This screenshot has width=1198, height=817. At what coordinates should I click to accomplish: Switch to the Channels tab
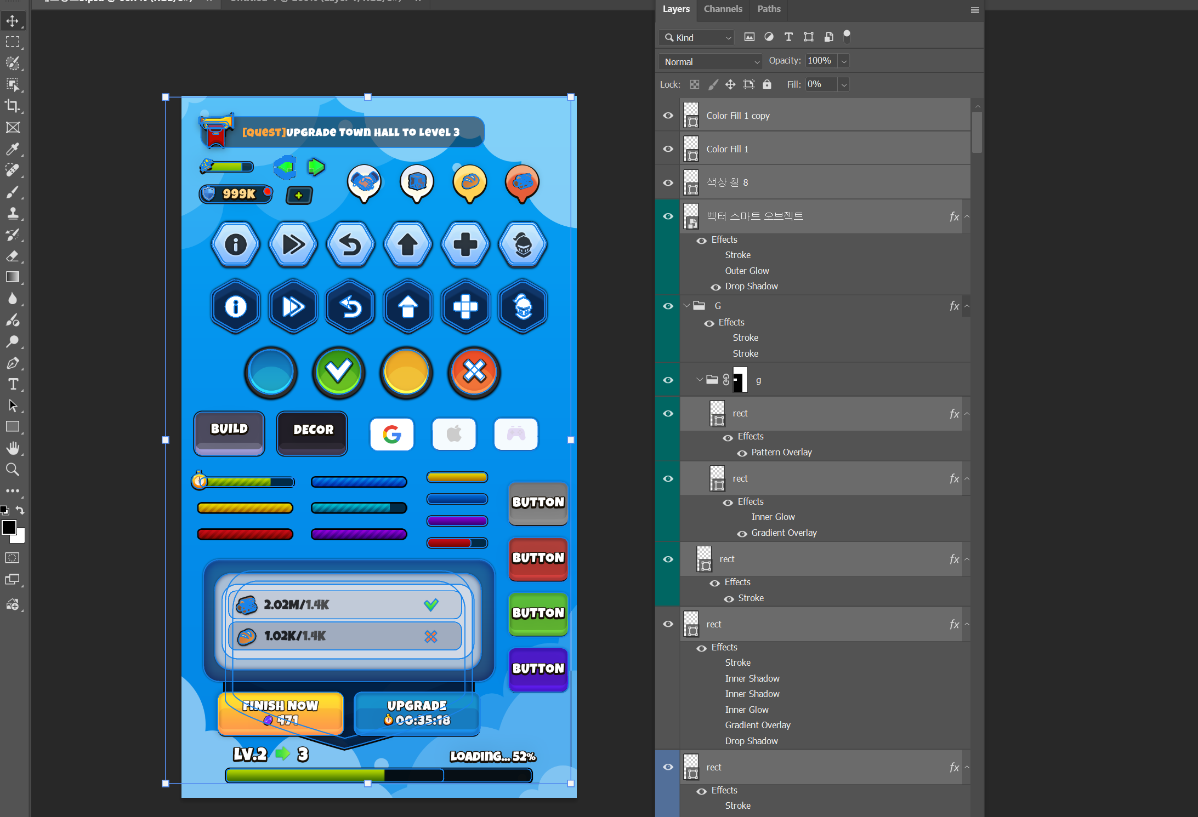click(723, 9)
